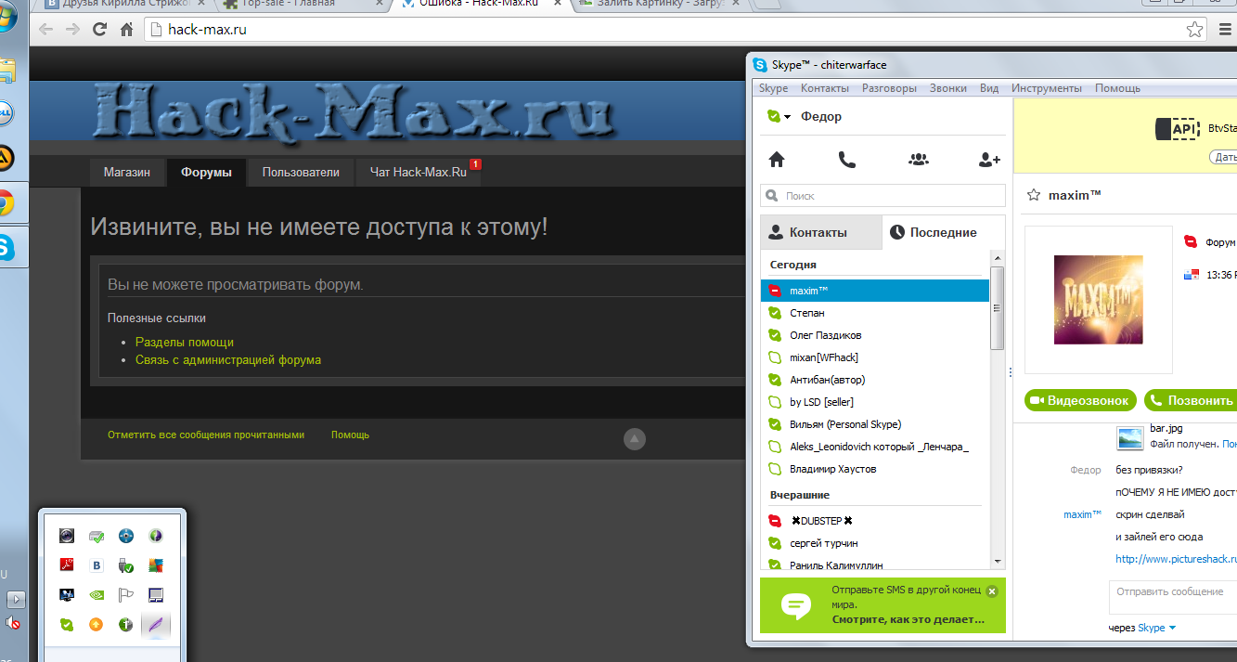This screenshot has height=662, width=1237.
Task: Click Skype icon in tray popup
Action: (67, 625)
